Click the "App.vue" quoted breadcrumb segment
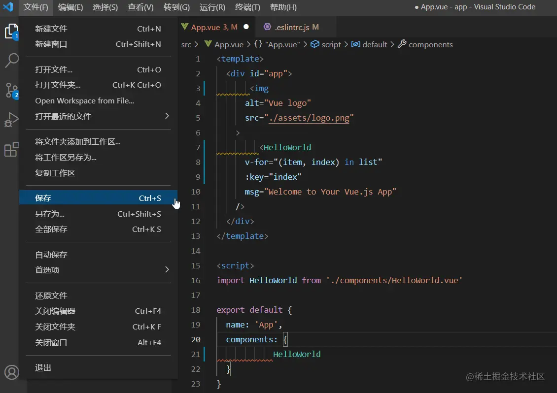This screenshot has width=557, height=393. coord(282,45)
